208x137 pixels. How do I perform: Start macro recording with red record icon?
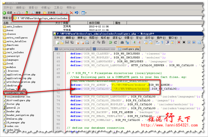(x=179, y=42)
